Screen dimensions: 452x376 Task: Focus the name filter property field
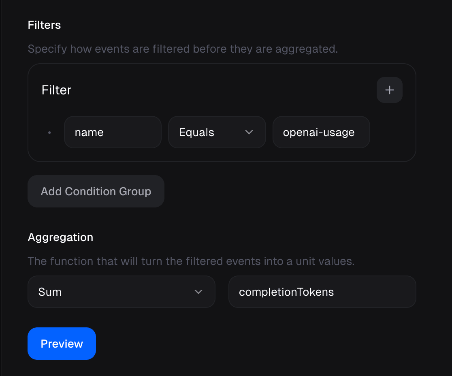[113, 132]
